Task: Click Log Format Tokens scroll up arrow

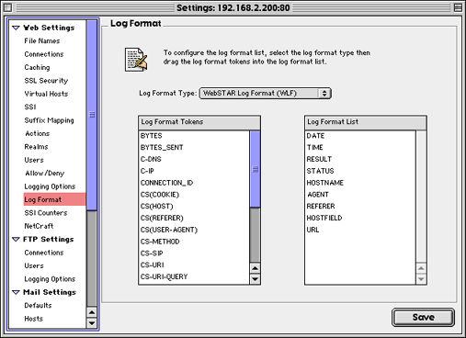Action: click(x=255, y=268)
